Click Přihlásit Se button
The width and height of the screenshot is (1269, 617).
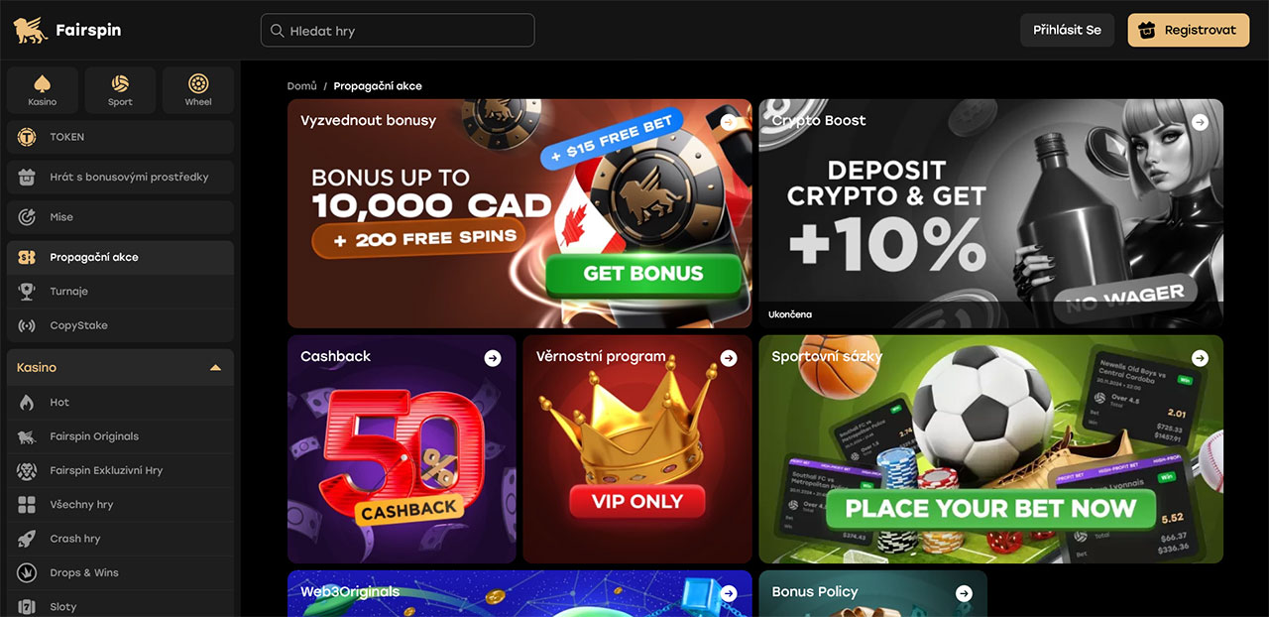tap(1067, 30)
